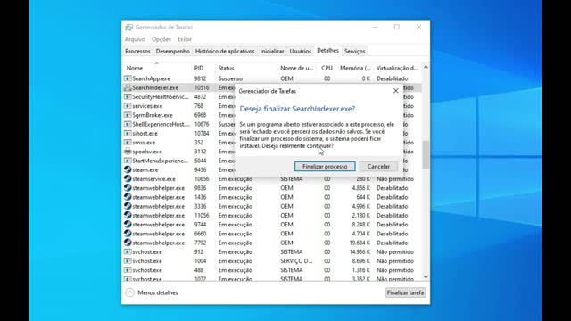Switch to Histórico de aplicativos tab
Image resolution: width=571 pixels, height=321 pixels.
pos(225,52)
